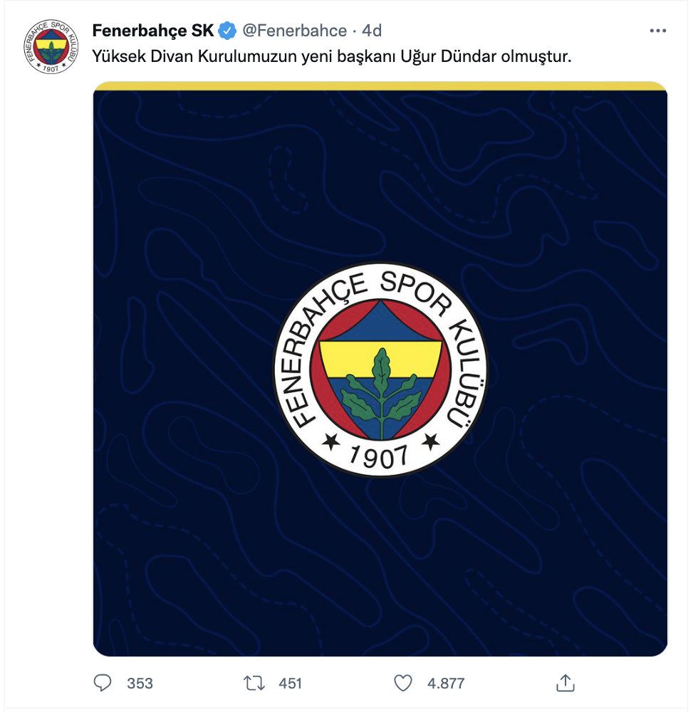Click the Fenerbahçe SK display name

point(153,31)
